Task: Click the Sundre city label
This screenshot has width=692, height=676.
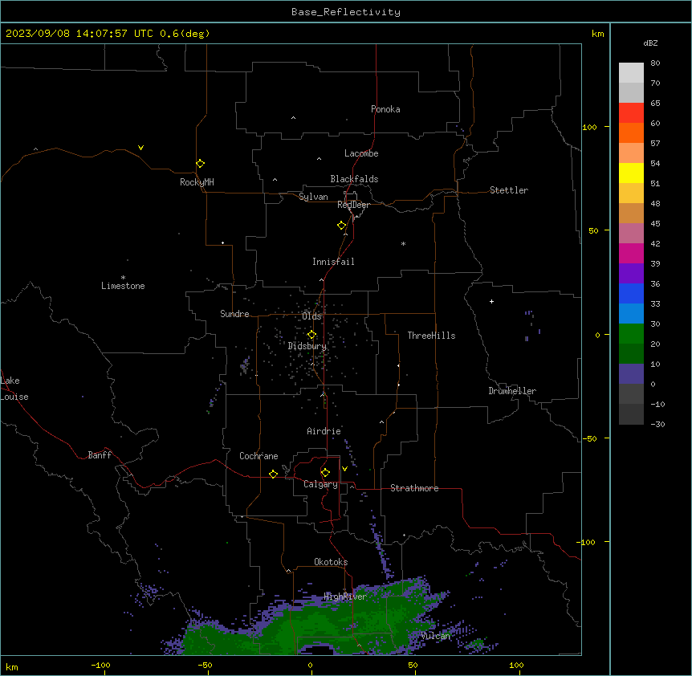Action: click(234, 314)
